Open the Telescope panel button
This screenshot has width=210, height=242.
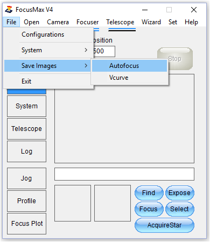click(26, 129)
